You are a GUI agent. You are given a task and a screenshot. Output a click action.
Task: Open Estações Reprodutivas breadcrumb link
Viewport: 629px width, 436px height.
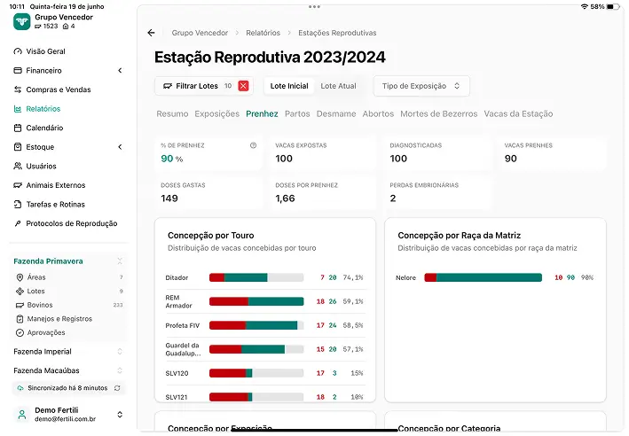coord(337,33)
